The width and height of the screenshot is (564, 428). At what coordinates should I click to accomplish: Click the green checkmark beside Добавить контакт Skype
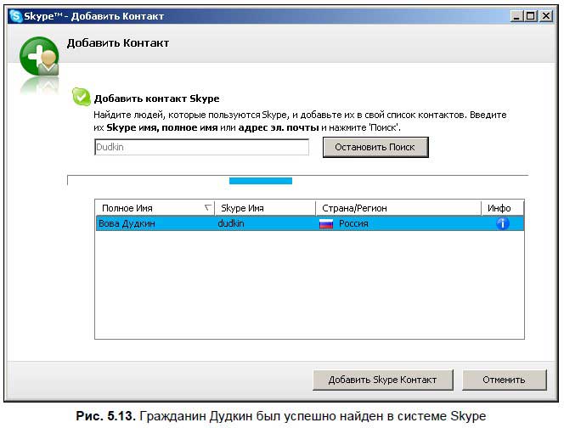pyautogui.click(x=82, y=97)
